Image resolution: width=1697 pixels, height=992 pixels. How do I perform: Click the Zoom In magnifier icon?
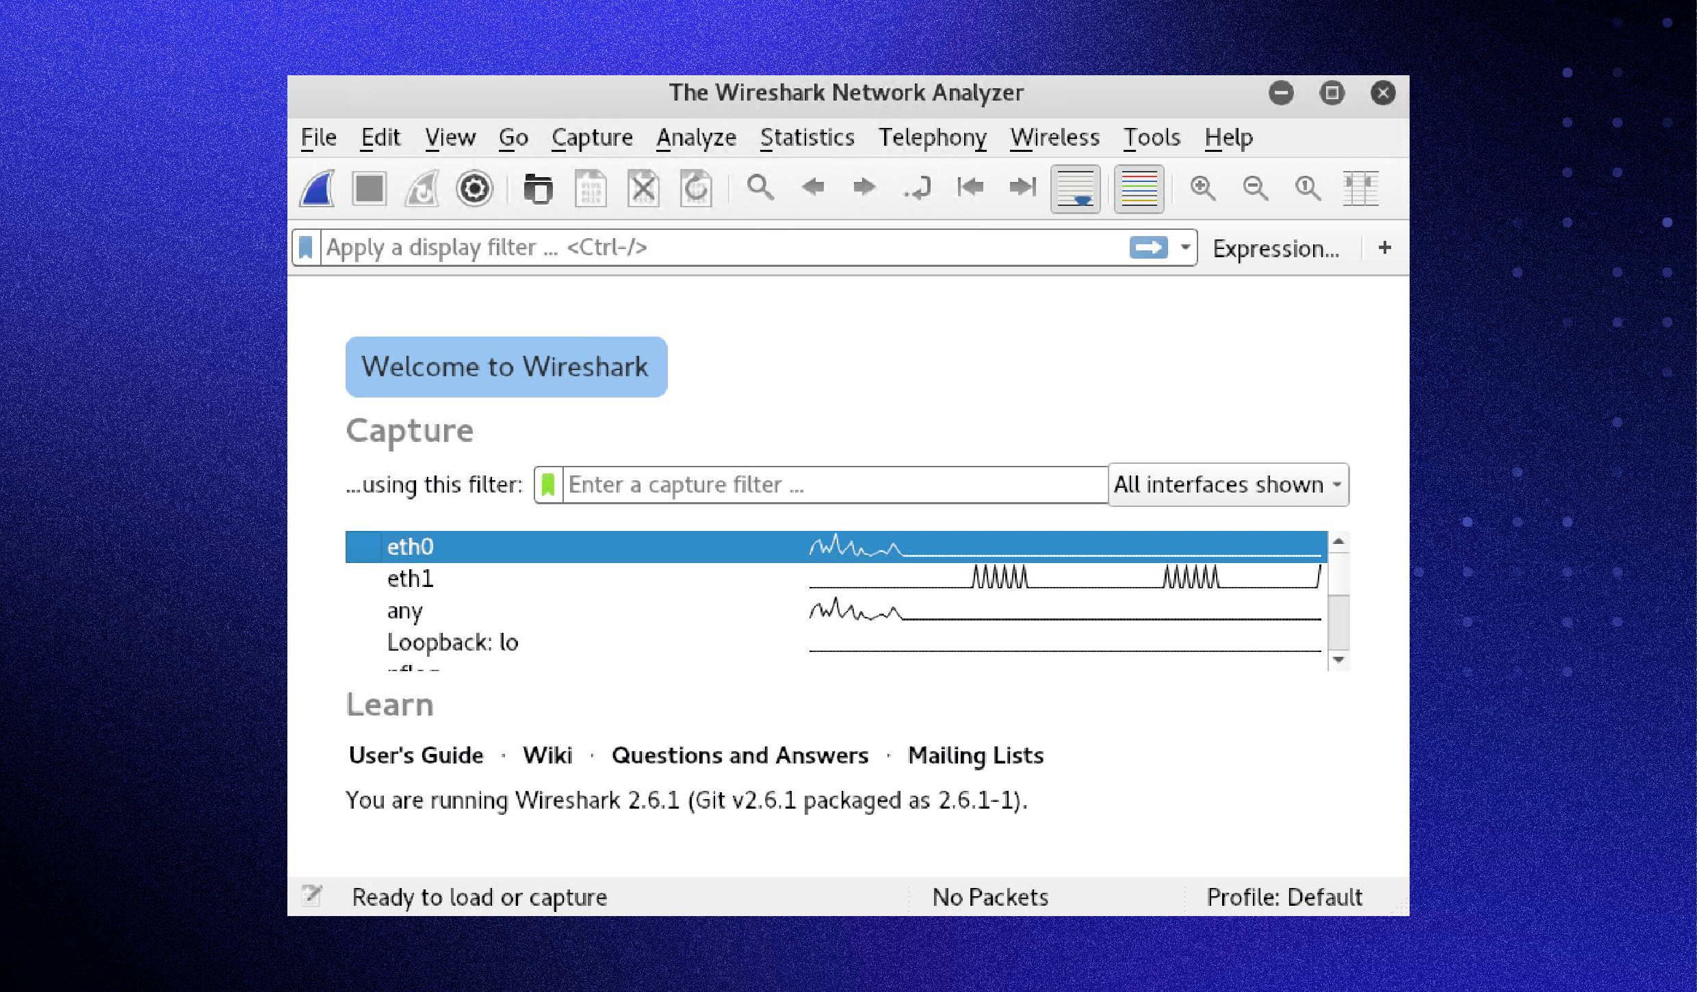click(x=1202, y=187)
